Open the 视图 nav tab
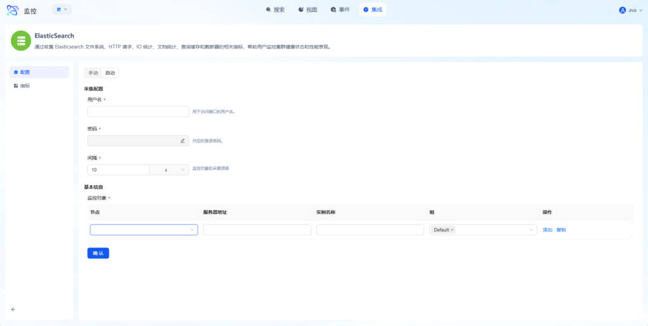648x326 pixels. [308, 10]
